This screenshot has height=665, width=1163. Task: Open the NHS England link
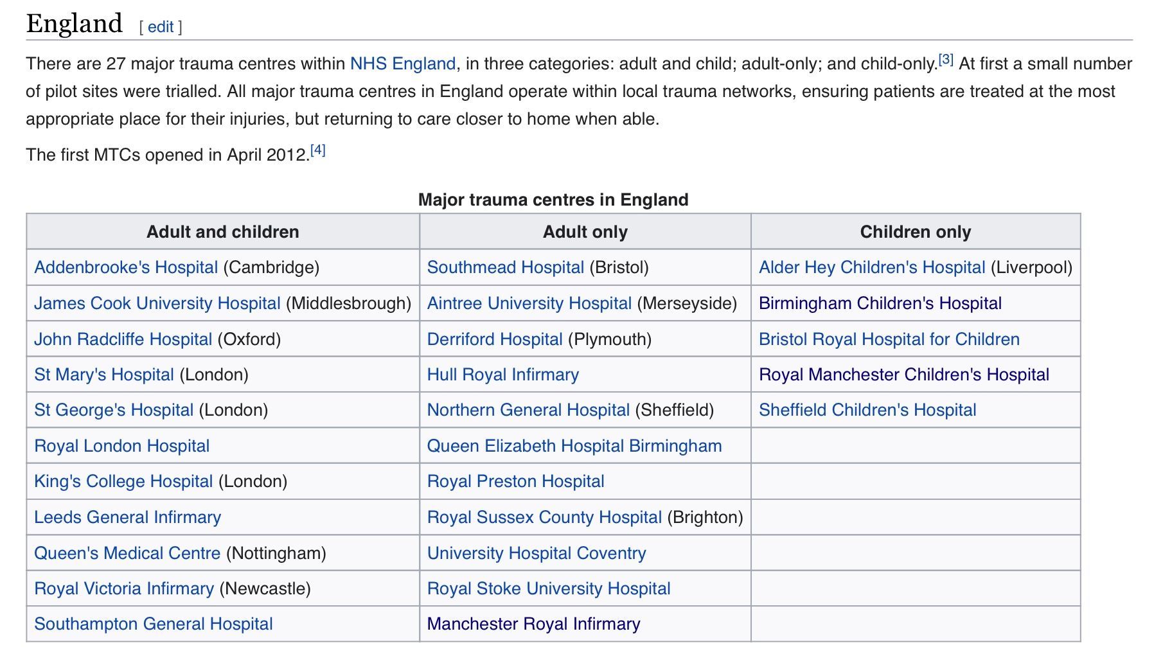(402, 64)
